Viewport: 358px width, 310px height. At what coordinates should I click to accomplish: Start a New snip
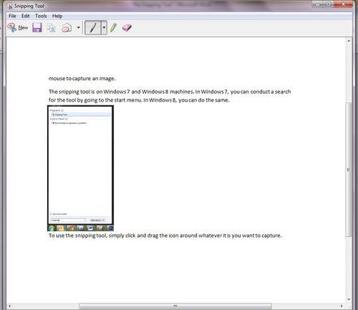(x=18, y=28)
